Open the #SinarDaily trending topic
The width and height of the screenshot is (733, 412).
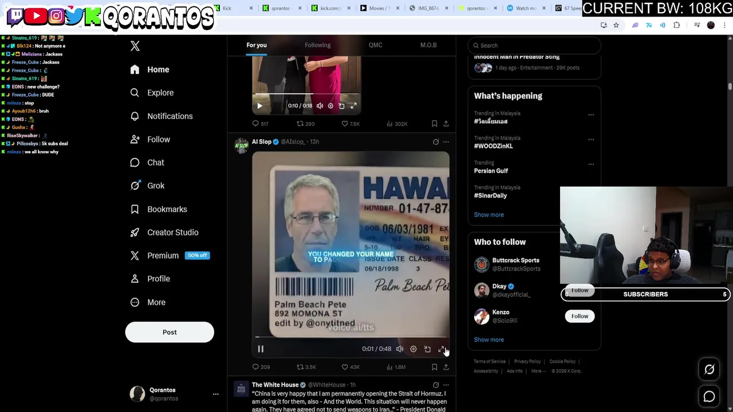coord(490,196)
